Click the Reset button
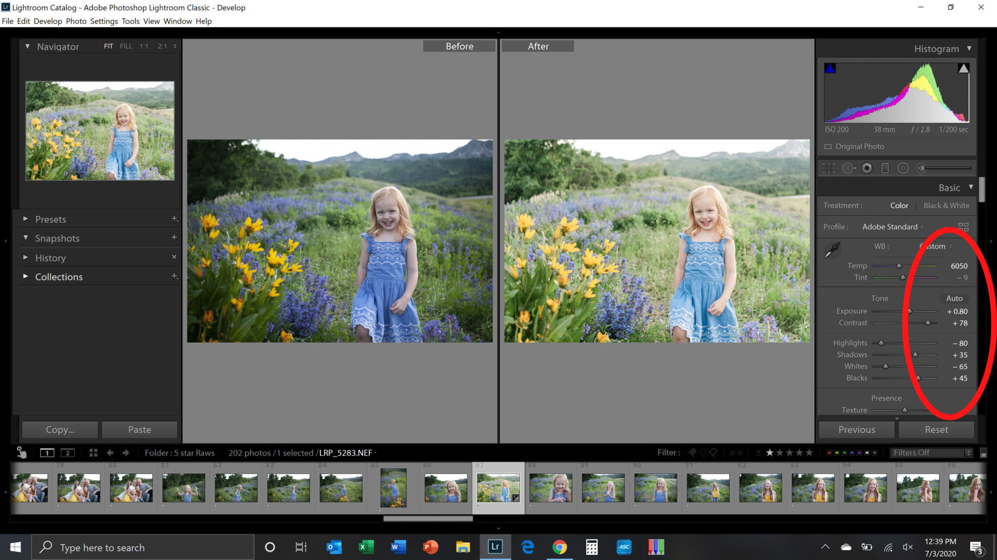The image size is (997, 560). pos(936,430)
